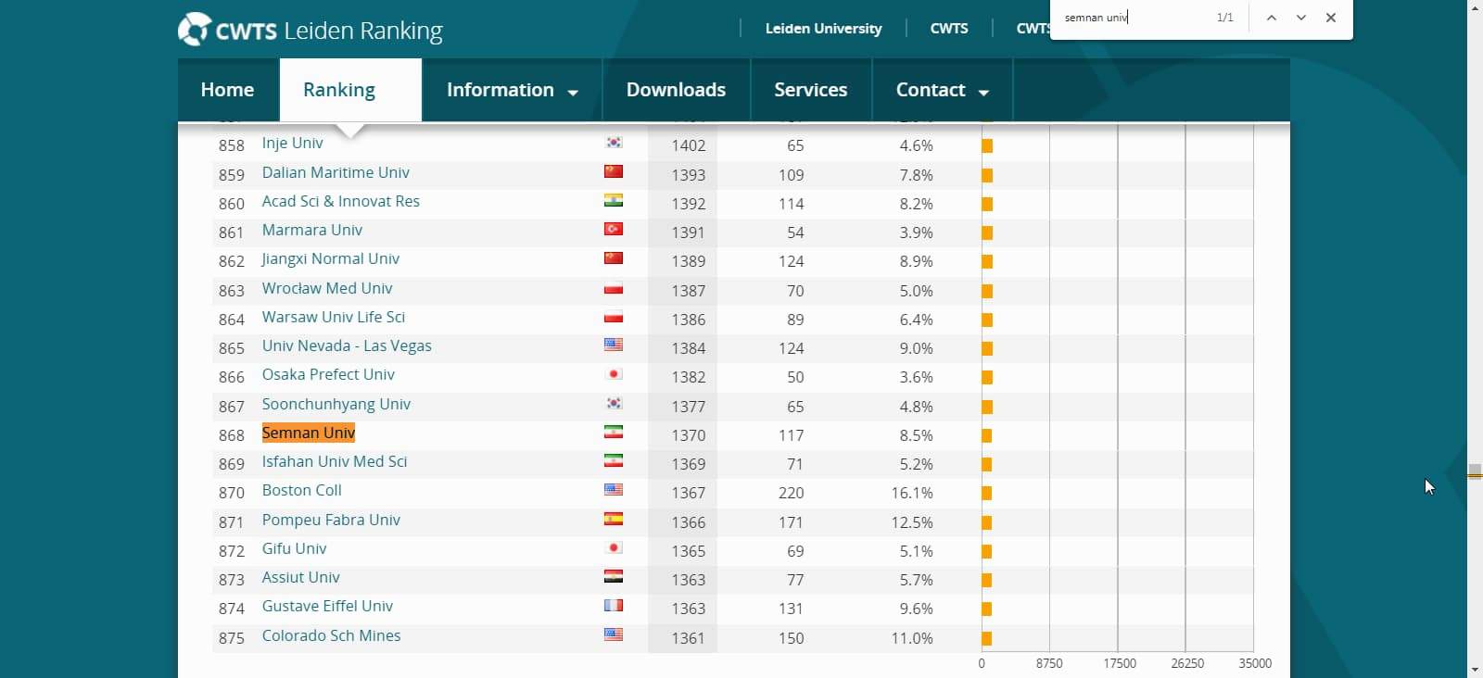Viewport: 1483px width, 678px height.
Task: Click France flag beside Gustave Eiffel Univ
Action: (614, 605)
